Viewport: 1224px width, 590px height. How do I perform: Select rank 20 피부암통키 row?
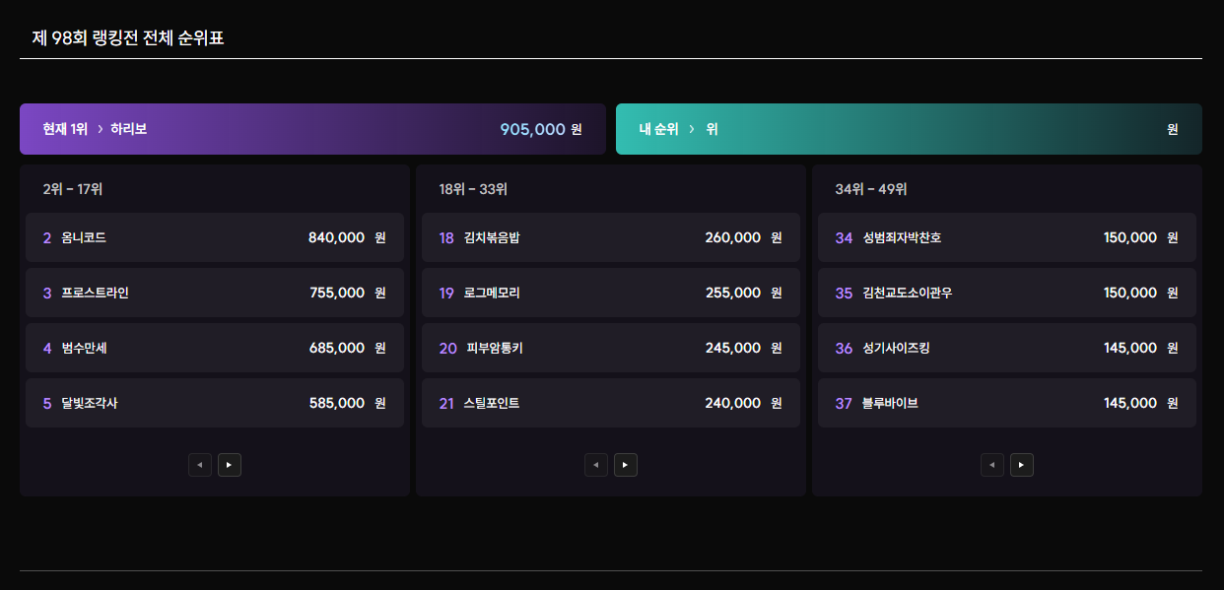click(611, 348)
